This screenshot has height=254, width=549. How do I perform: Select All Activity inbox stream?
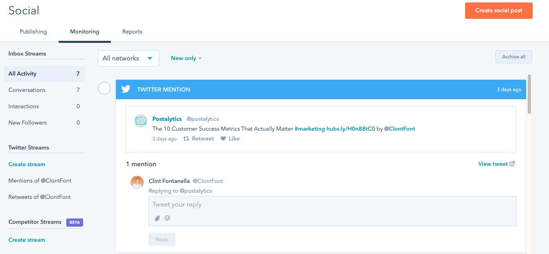click(44, 74)
